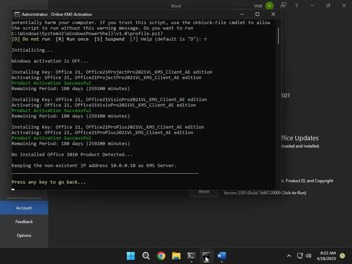Open the network status tray icon
The height and width of the screenshot is (264, 352).
click(300, 256)
